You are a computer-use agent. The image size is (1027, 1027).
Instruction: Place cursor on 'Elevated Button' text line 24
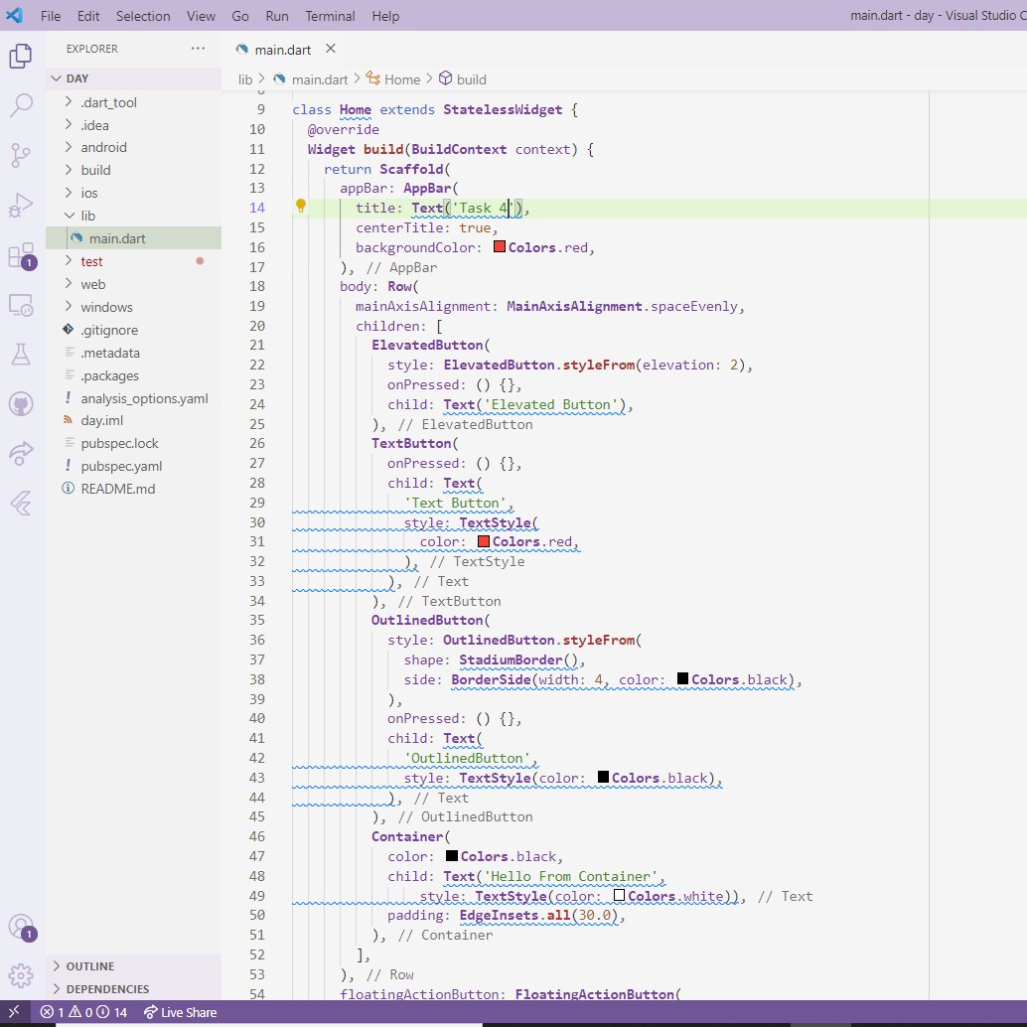click(550, 405)
